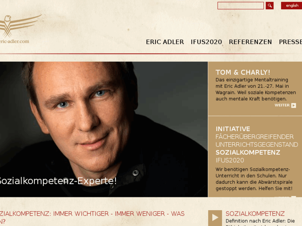The image size is (302, 226).
Task: Open the ERIC ADLER menu item
Action: 165,42
